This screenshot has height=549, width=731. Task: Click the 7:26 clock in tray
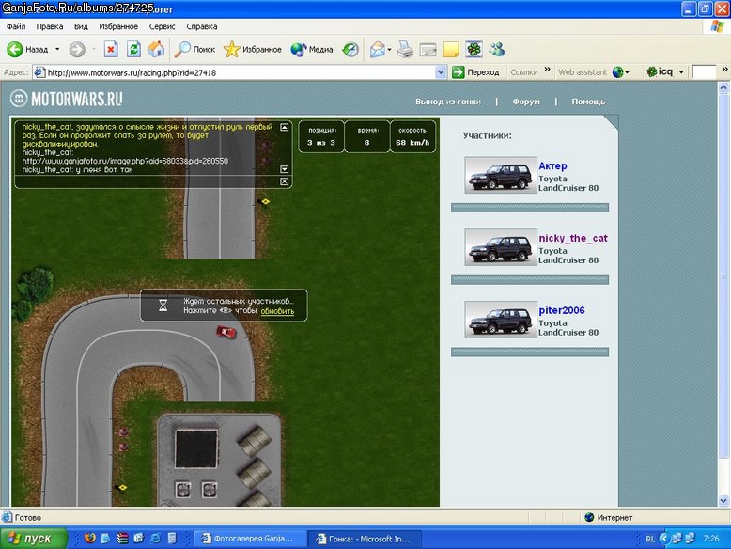coord(711,539)
